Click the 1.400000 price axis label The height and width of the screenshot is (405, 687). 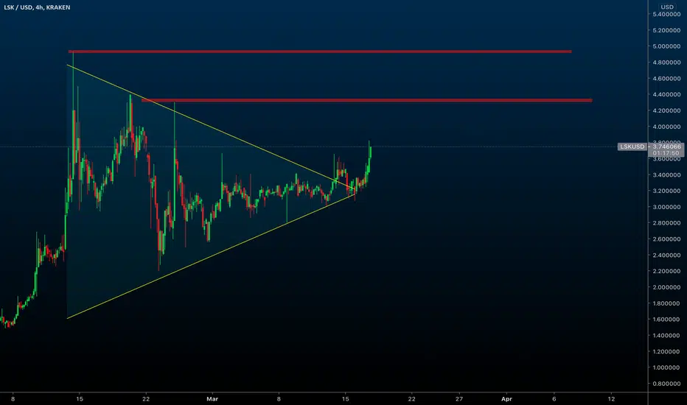point(666,335)
